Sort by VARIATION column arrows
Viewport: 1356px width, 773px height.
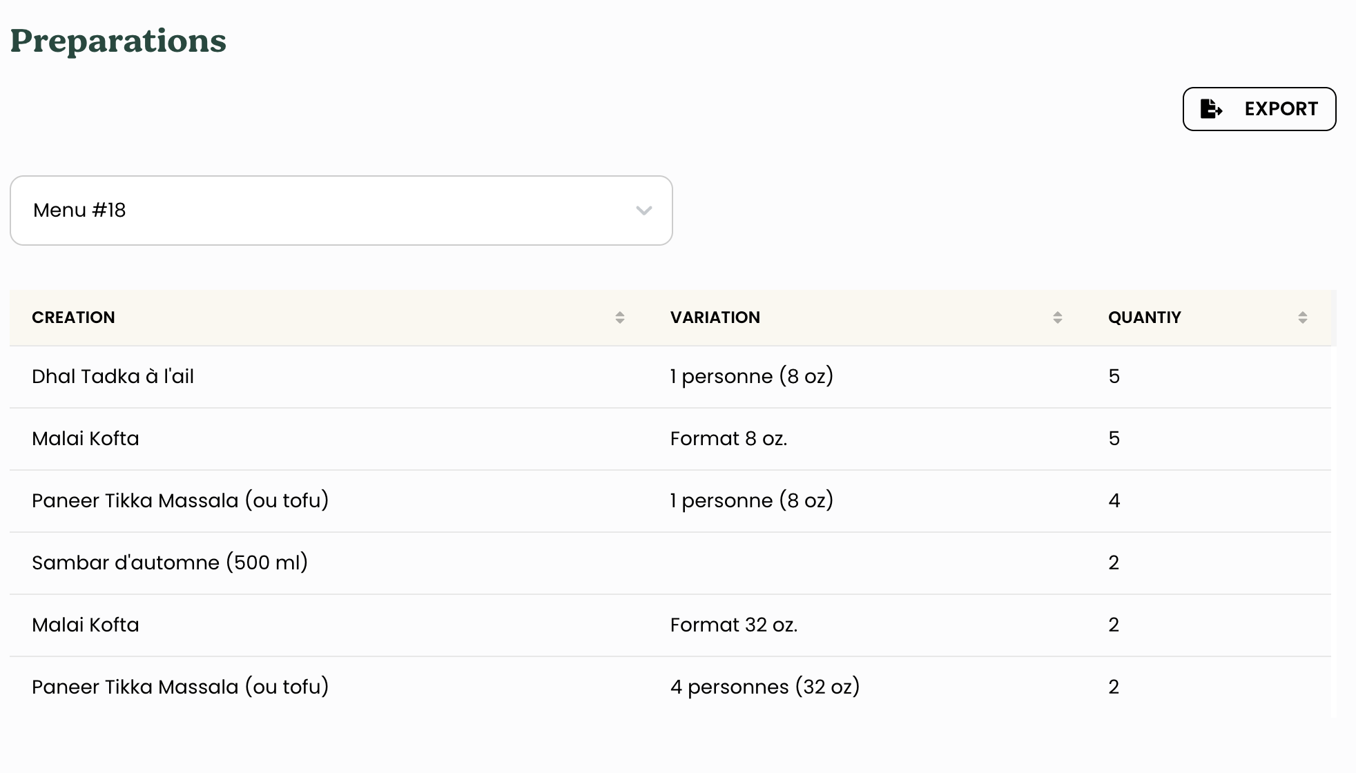(1057, 317)
